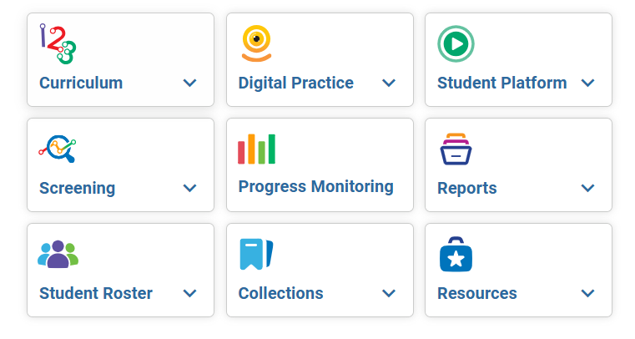Click the yellow eye Digital Practice icon

coord(256,43)
